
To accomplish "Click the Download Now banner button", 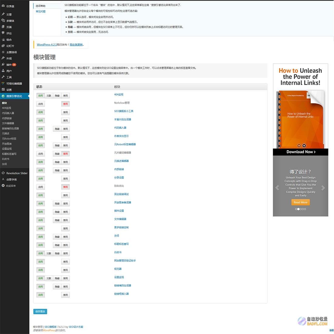I will click(x=301, y=152).
